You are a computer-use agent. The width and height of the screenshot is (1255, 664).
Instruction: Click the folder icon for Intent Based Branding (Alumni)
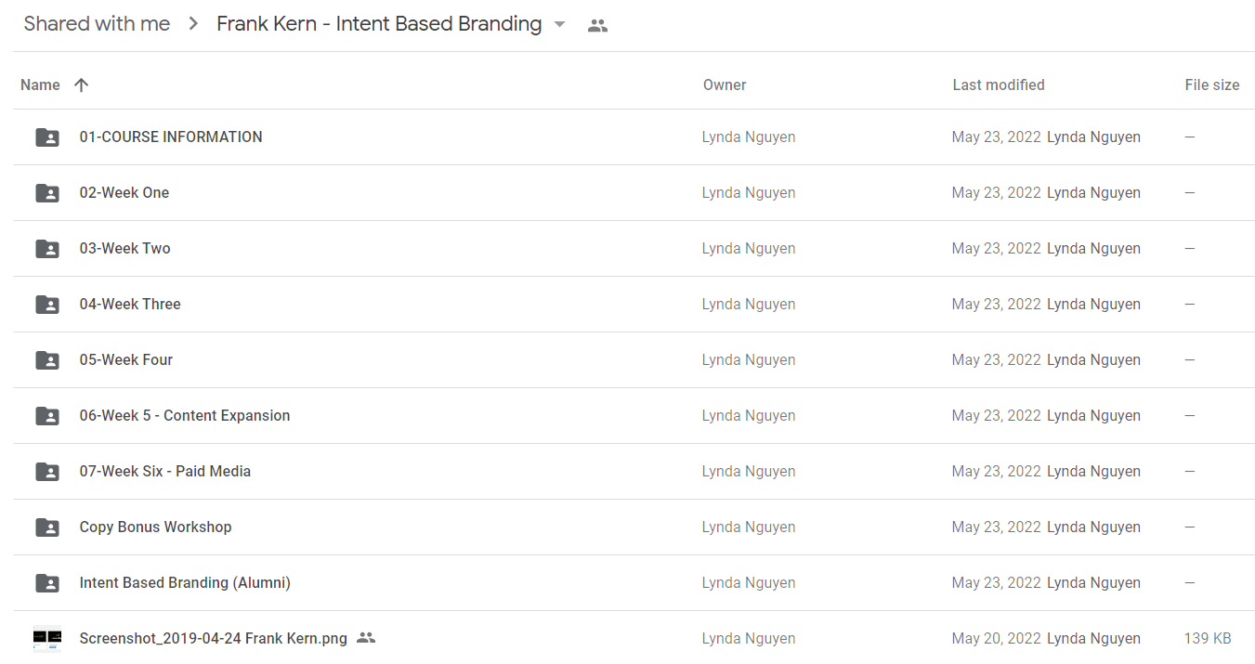click(47, 583)
